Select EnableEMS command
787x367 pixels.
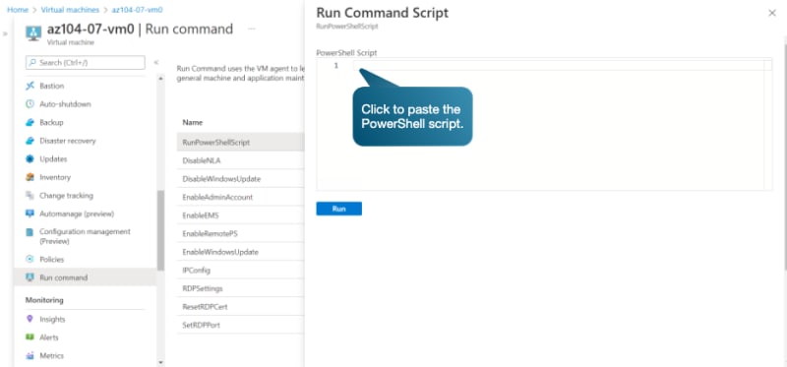click(x=240, y=215)
